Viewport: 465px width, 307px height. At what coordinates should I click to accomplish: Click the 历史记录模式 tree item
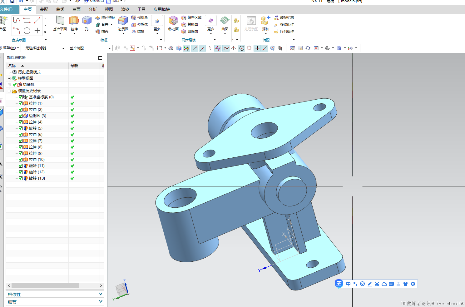[x=29, y=72]
